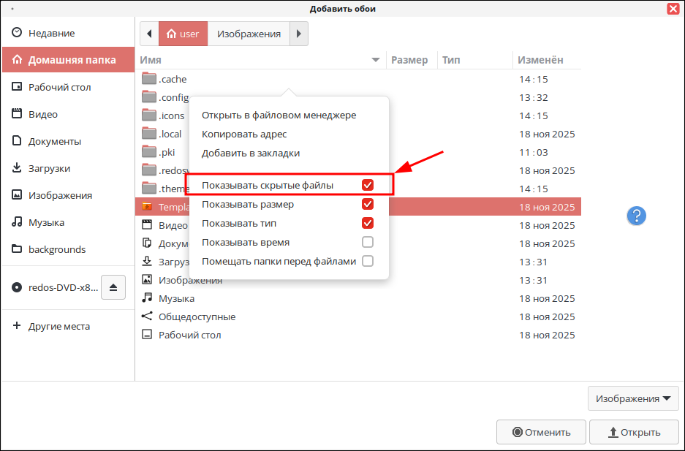Toggle the Показывать размер checkbox

pyautogui.click(x=368, y=204)
